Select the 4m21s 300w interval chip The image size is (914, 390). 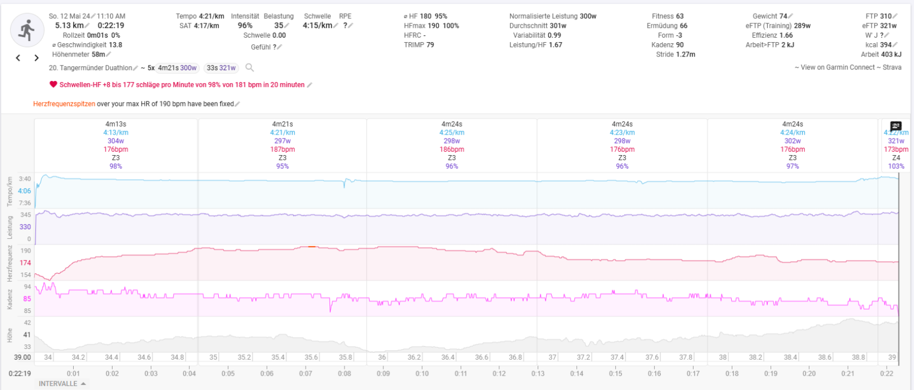tap(177, 68)
